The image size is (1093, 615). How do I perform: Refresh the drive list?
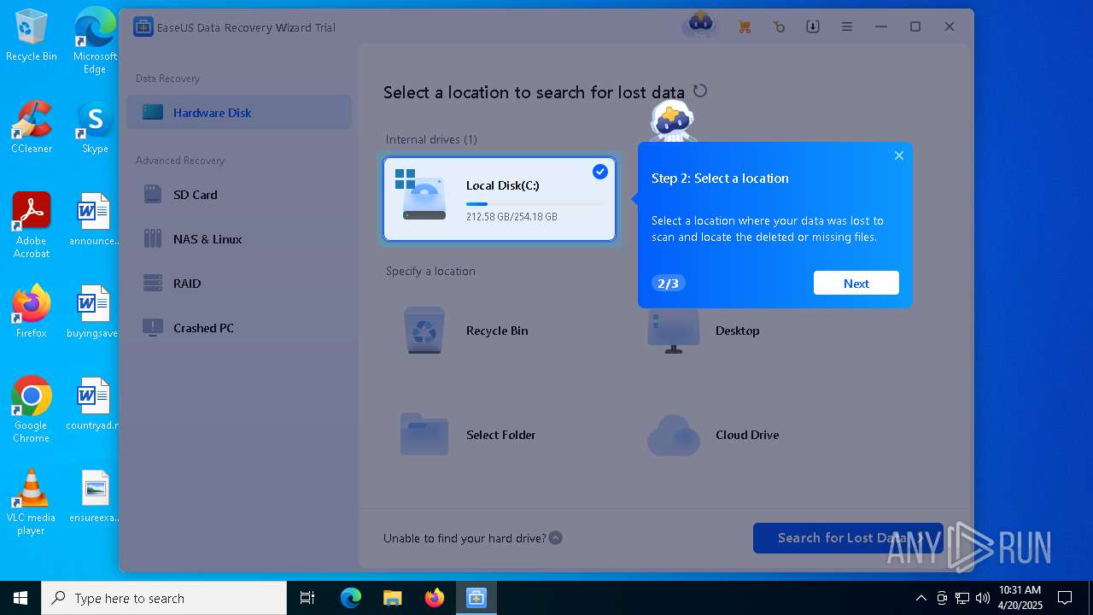tap(700, 91)
